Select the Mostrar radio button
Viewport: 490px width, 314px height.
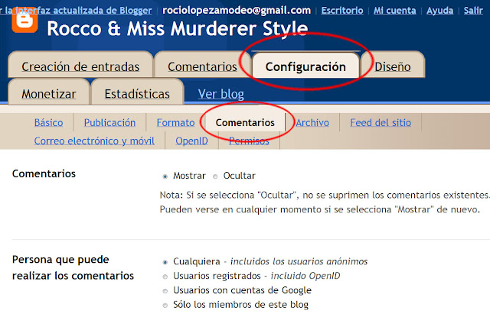click(x=165, y=176)
